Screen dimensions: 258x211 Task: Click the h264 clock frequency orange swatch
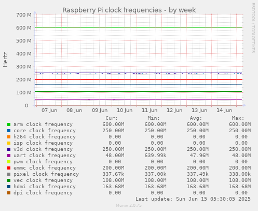coord(9,137)
